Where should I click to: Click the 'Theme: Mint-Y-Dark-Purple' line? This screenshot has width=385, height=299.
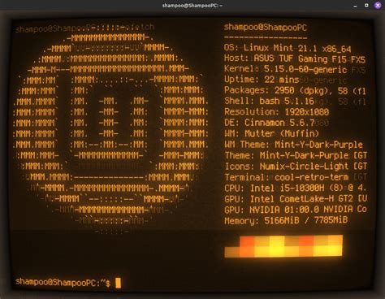point(296,155)
